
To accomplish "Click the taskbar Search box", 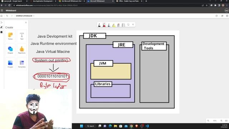I will coord(91,126).
